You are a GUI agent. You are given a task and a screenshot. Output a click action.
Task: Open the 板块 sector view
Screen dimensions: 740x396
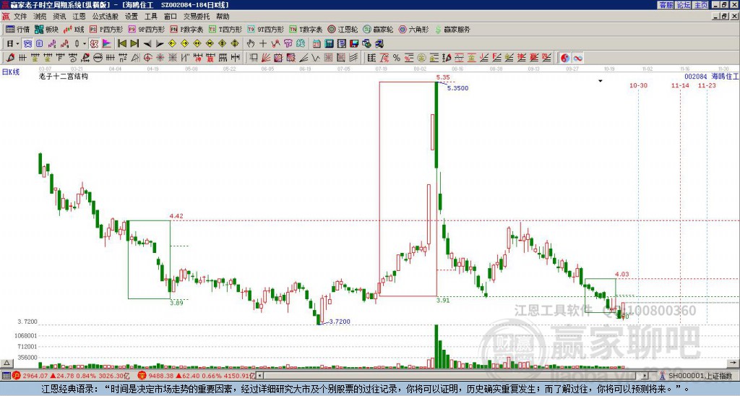click(x=46, y=29)
